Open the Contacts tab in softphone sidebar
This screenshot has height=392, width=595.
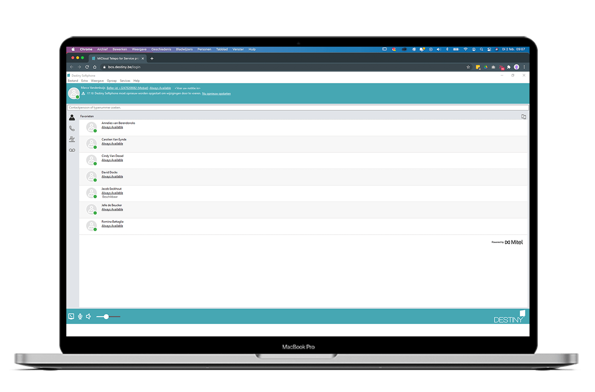(x=72, y=118)
